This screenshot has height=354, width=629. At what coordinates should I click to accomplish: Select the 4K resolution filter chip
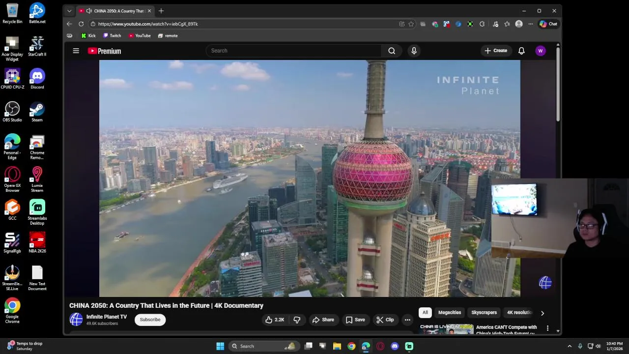point(520,313)
